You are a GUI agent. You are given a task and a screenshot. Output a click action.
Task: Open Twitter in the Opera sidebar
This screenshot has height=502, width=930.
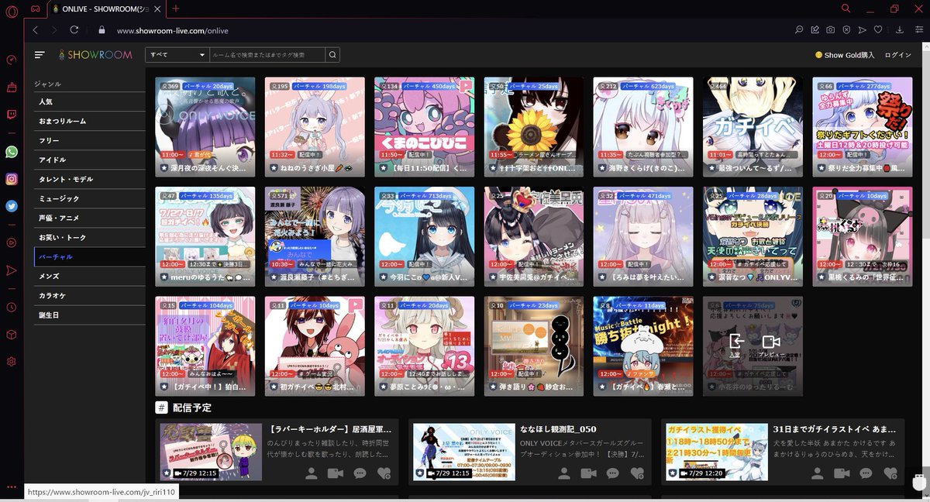[12, 206]
